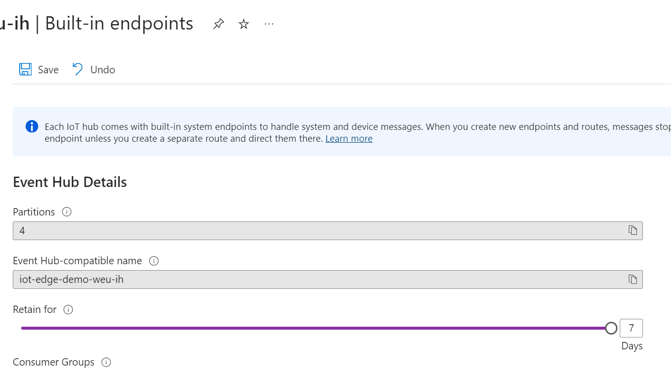671x370 pixels.
Task: Click the blue info banner icon
Action: pos(32,126)
